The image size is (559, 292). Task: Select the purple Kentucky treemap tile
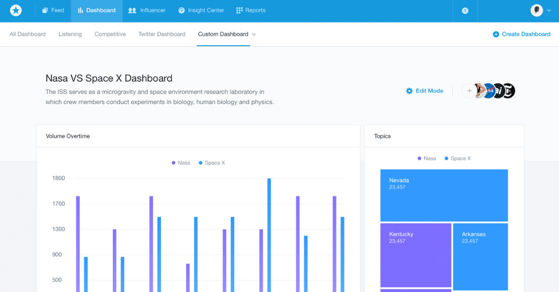pos(416,255)
